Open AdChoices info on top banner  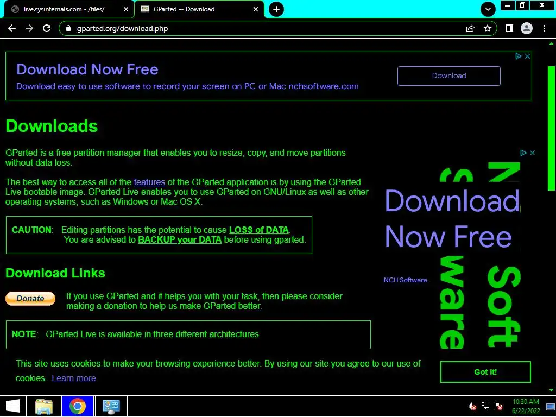tap(519, 56)
